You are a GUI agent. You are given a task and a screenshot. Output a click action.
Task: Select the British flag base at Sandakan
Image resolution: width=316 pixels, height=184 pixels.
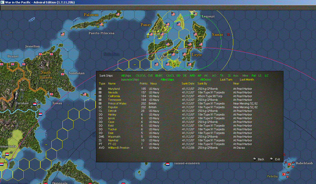coord(62,74)
